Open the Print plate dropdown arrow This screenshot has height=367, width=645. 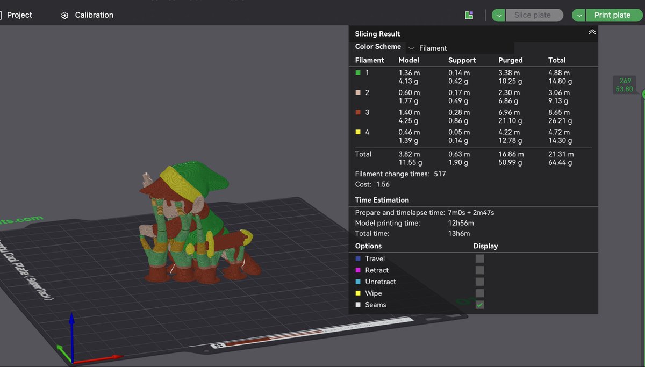coord(579,15)
